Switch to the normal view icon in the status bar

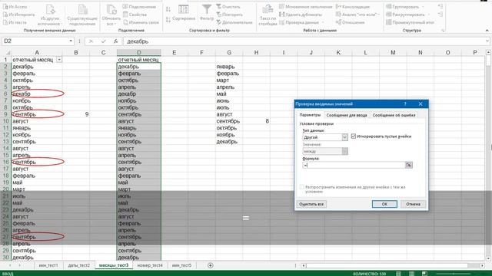tap(398, 274)
